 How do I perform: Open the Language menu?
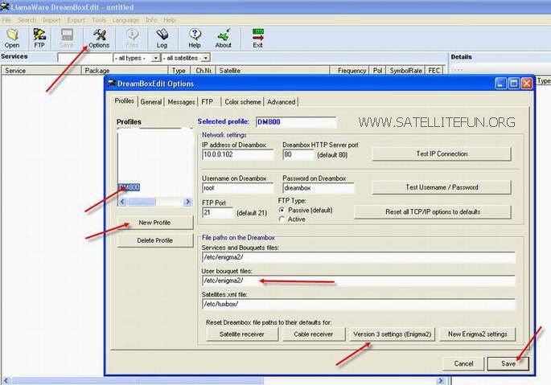tap(125, 20)
